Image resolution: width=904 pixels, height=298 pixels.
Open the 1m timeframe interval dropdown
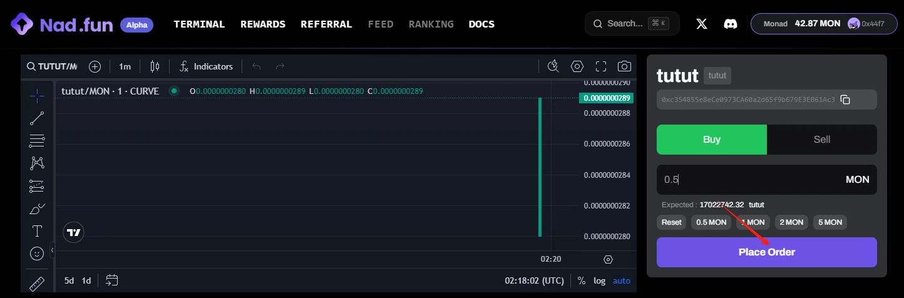(125, 66)
